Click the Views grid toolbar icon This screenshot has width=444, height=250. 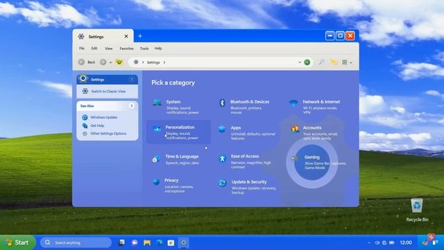(x=344, y=62)
